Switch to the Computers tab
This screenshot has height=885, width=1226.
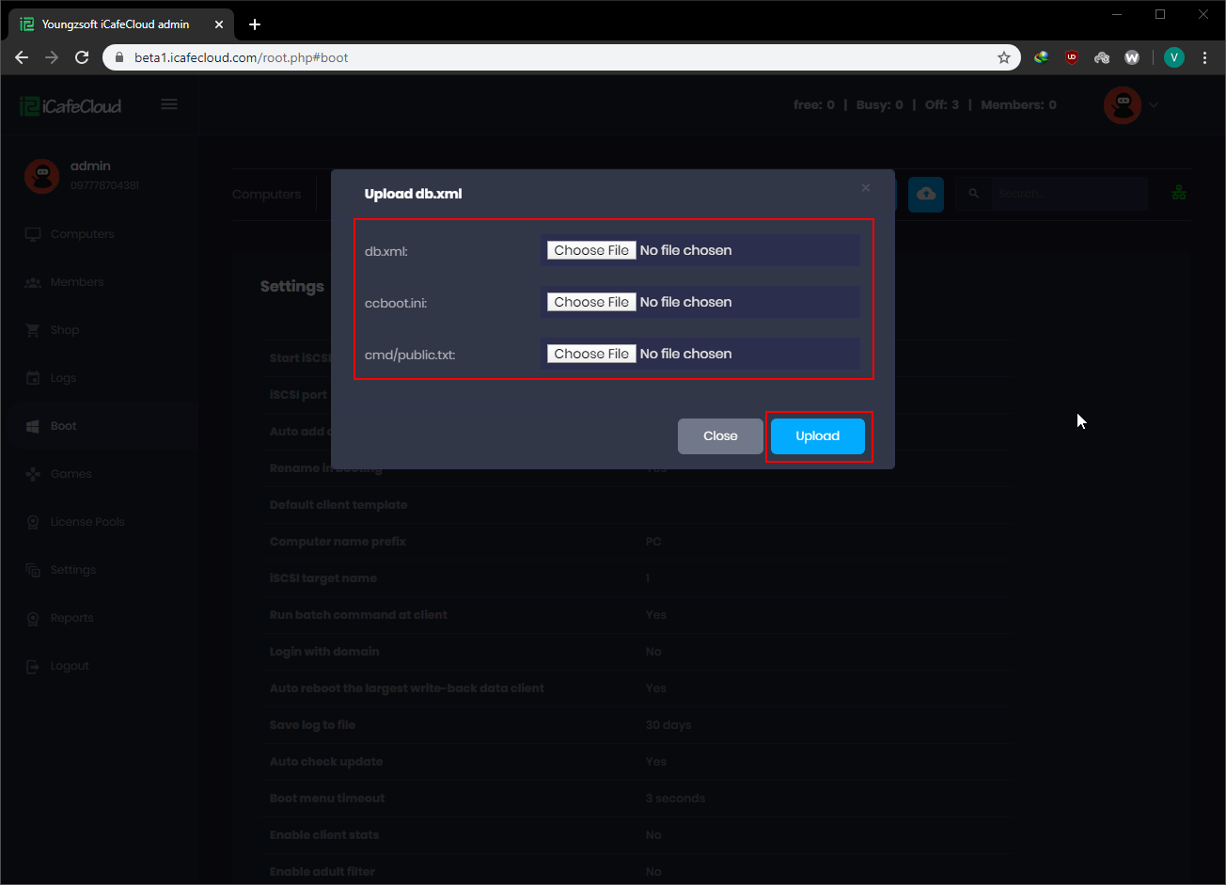tap(266, 194)
